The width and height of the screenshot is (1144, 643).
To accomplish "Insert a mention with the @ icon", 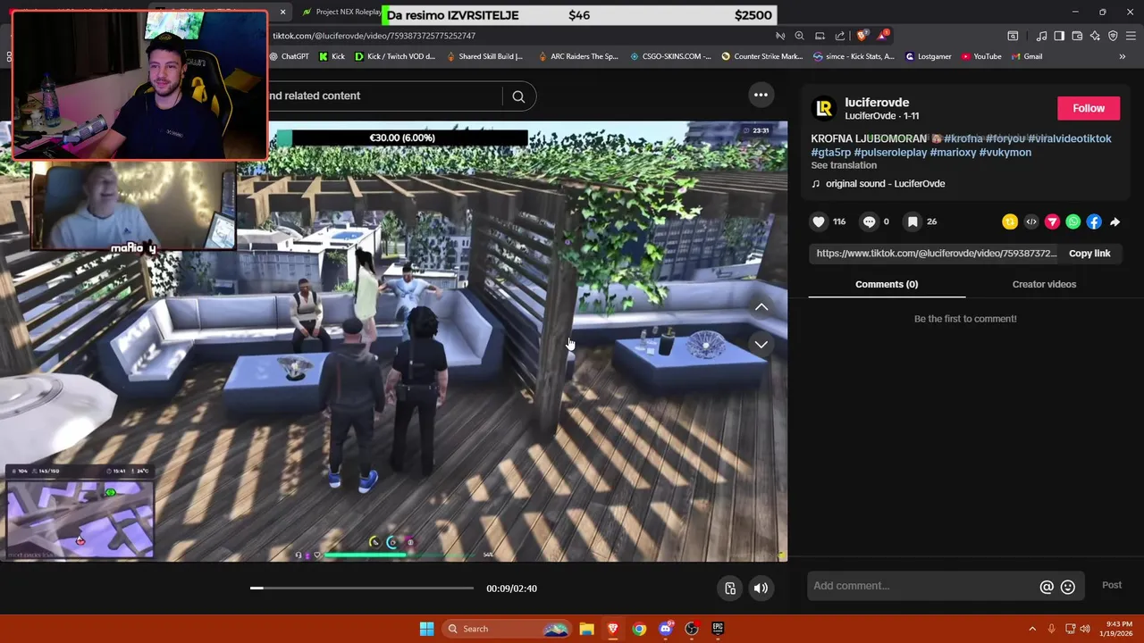I will (x=1047, y=587).
